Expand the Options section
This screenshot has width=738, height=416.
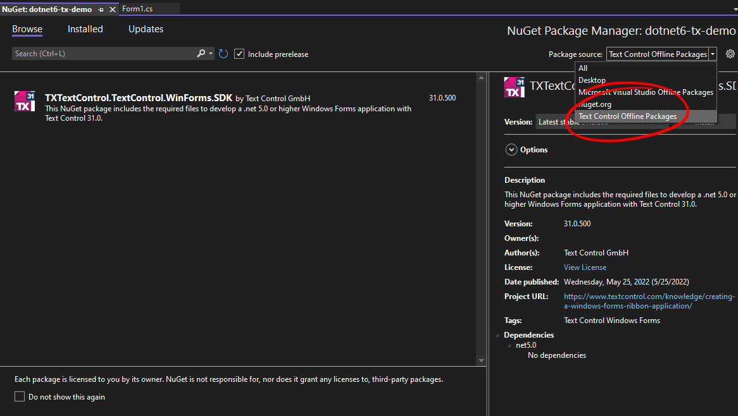coord(511,149)
